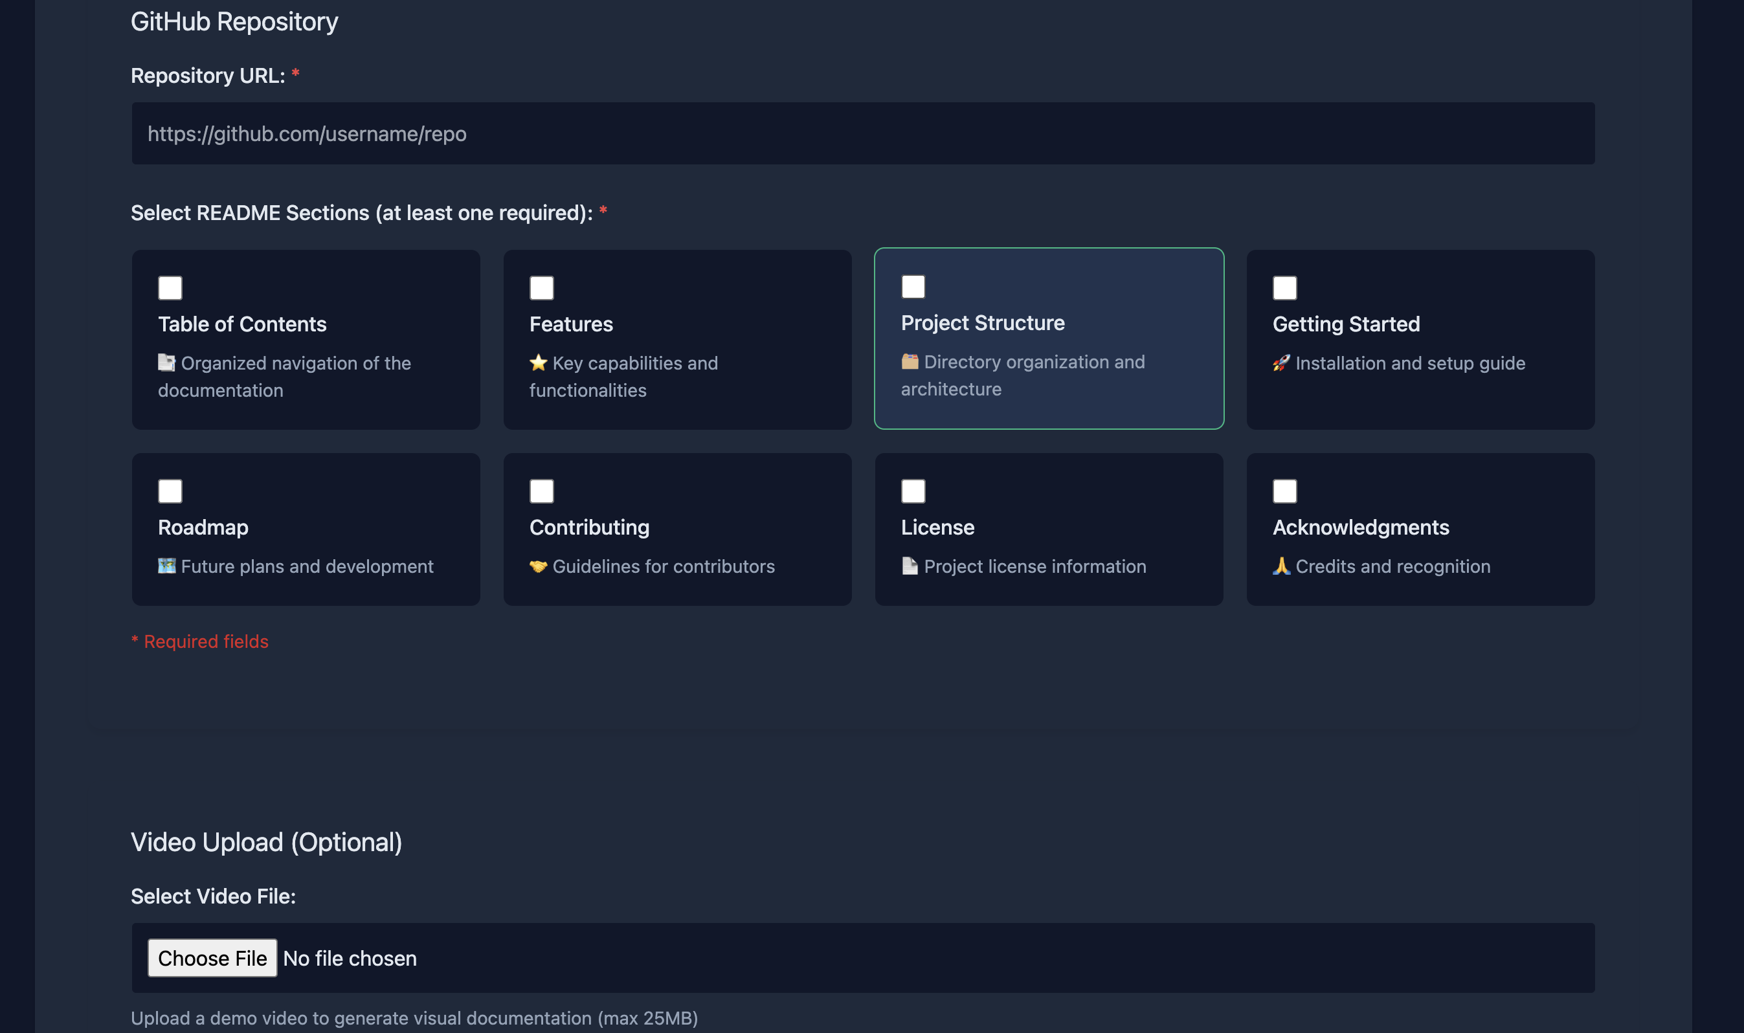Toggle the Roadmap checkbox

(170, 491)
